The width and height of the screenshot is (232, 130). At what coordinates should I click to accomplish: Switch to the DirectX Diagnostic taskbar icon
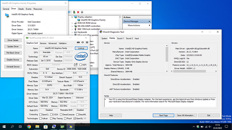pos(71,127)
